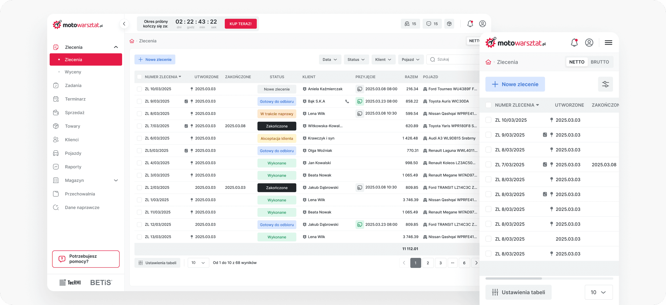Open the Status filter dropdown
Viewport: 666px width, 305px height.
click(x=356, y=60)
